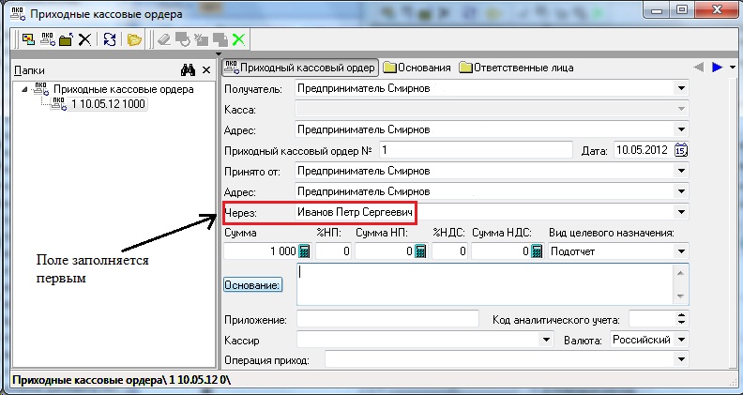Click the %НДС input field
This screenshot has height=395, width=743.
point(449,251)
